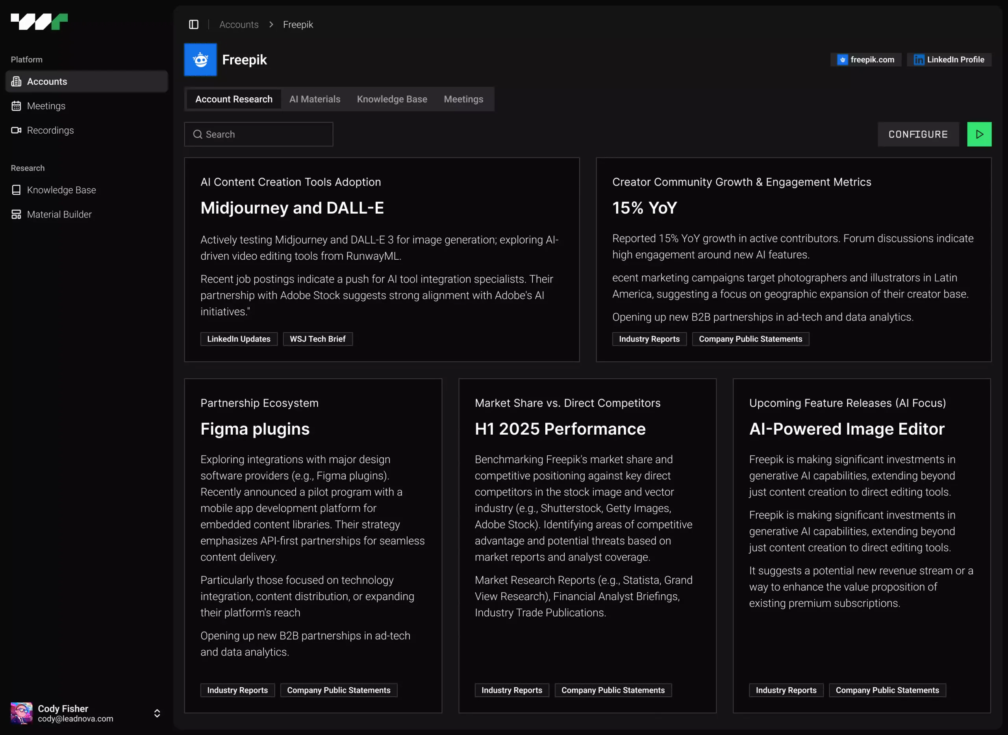Click Industry Reports tag on Partnership Ecosystem card
Image resolution: width=1008 pixels, height=735 pixels.
click(237, 690)
